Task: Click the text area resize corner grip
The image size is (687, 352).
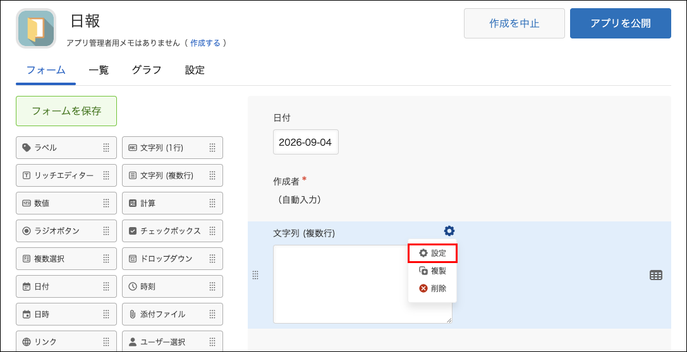Action: point(449,320)
